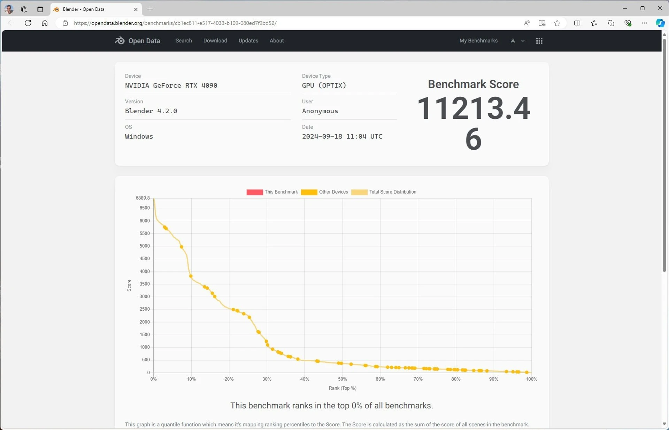669x430 pixels.
Task: Click the Blender Open Data logo
Action: (x=138, y=41)
